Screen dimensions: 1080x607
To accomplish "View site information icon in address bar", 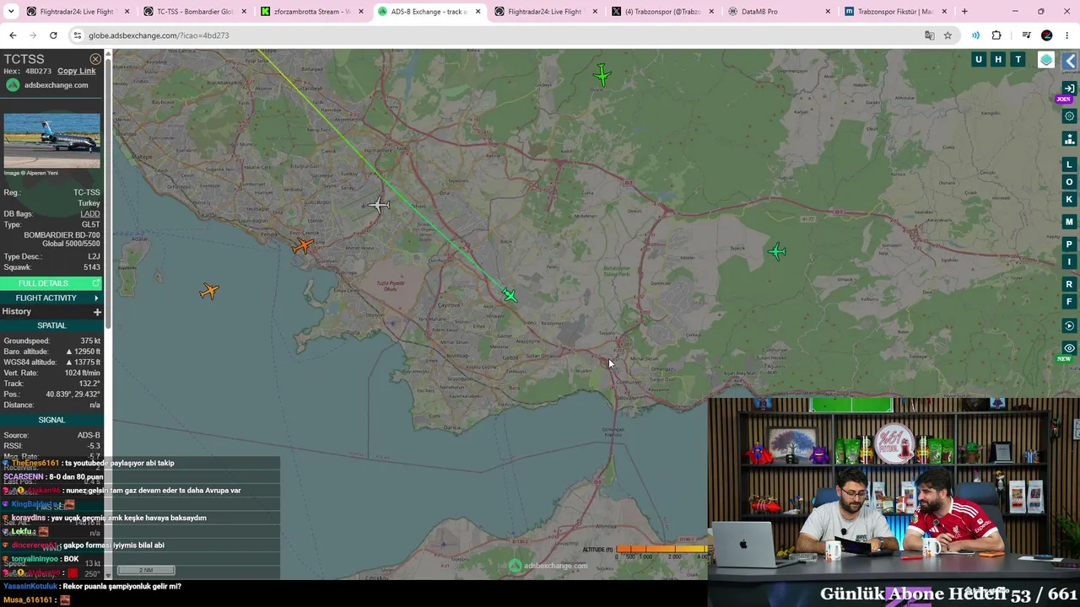I will [x=78, y=35].
